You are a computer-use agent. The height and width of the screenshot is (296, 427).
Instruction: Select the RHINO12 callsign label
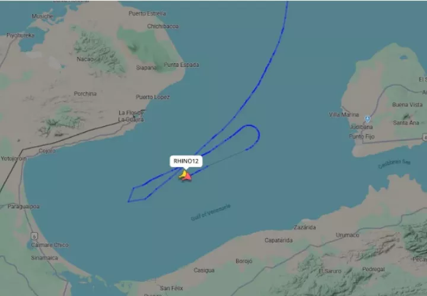coord(186,161)
